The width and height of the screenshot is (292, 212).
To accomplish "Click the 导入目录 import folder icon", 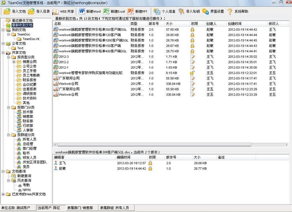I will [x=31, y=11].
